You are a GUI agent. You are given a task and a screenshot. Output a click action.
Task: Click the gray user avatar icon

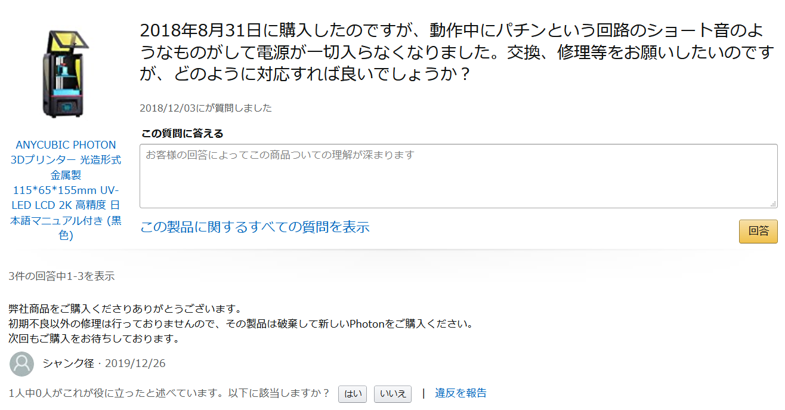coord(22,363)
